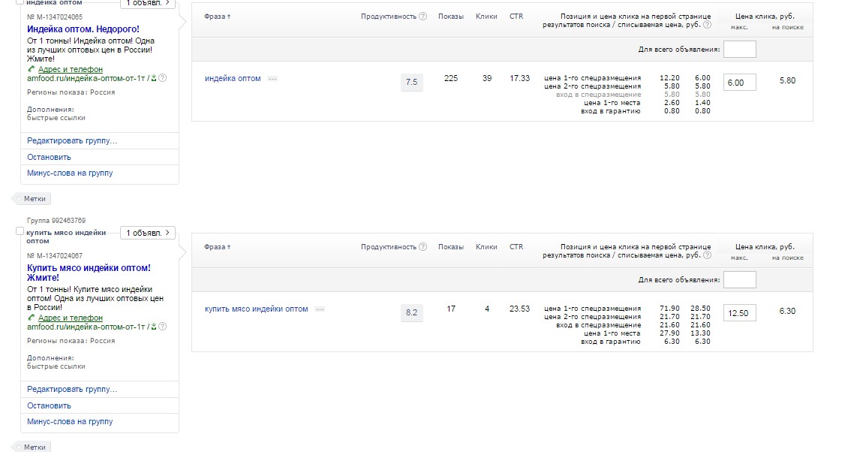Sort the bottom table by the Фраза column
The height and width of the screenshot is (452, 866).
pyautogui.click(x=218, y=247)
